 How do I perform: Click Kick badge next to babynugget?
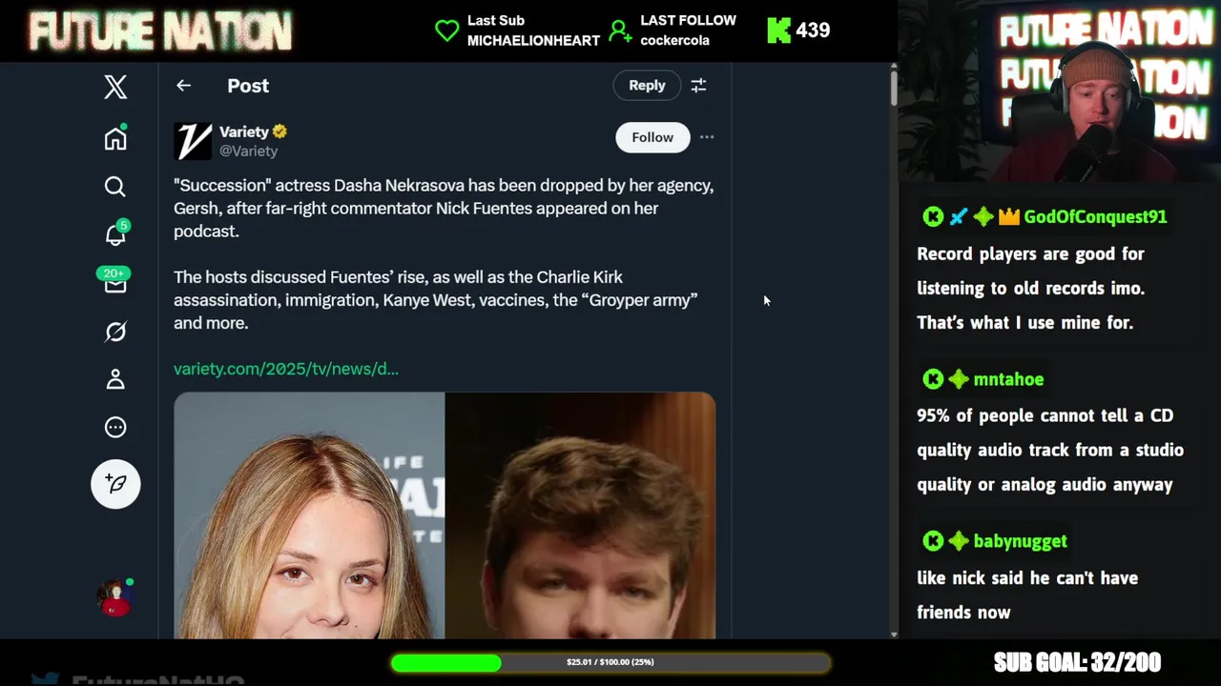pos(933,541)
